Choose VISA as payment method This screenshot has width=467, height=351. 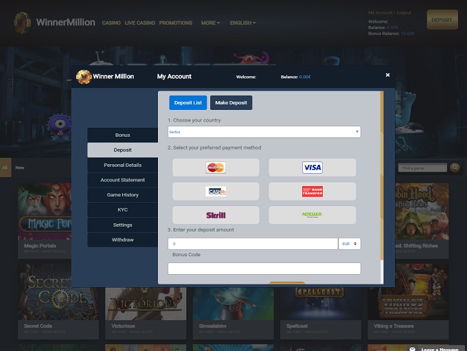coord(312,168)
